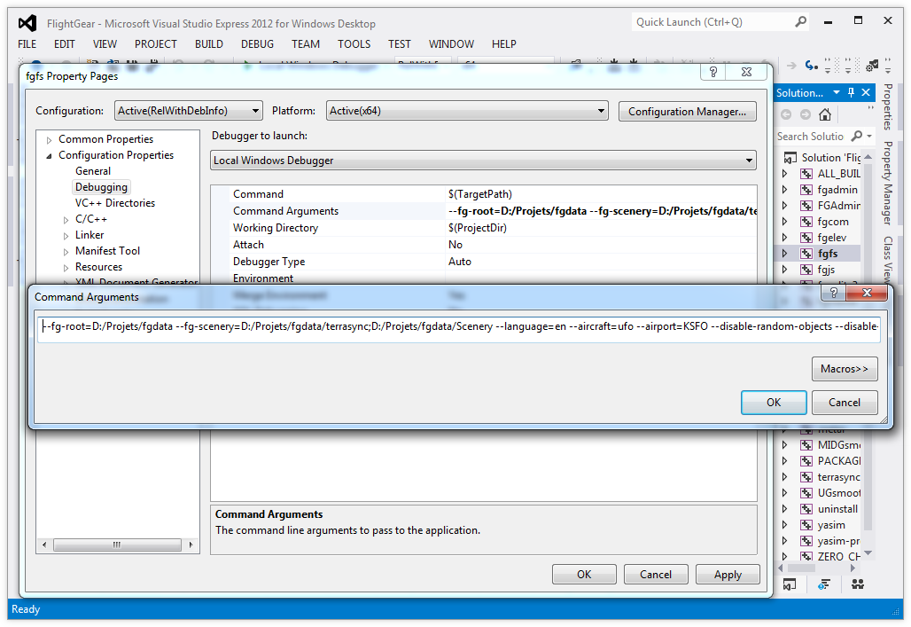Select the General tree item
Image resolution: width=911 pixels, height=627 pixels.
(93, 171)
